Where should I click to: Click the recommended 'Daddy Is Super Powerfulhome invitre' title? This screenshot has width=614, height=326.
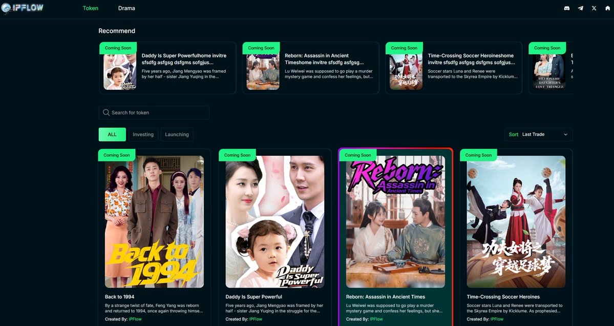184,59
